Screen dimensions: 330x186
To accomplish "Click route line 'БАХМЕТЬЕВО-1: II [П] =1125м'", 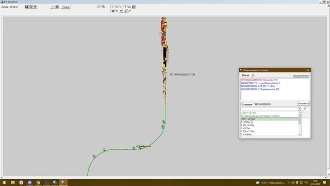I will (x=258, y=86).
